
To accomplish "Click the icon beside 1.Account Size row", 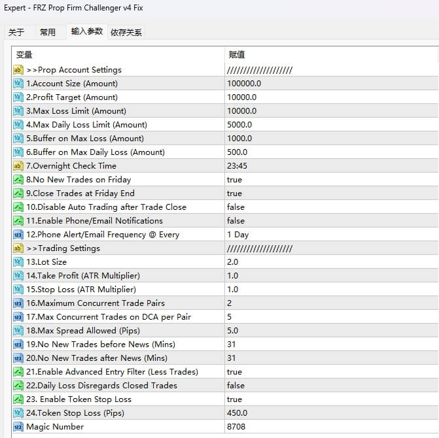I will 18,84.
